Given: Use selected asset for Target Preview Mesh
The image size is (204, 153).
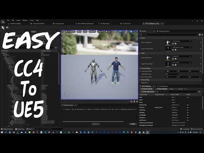Looking at the screenshot, I should [x=173, y=65].
